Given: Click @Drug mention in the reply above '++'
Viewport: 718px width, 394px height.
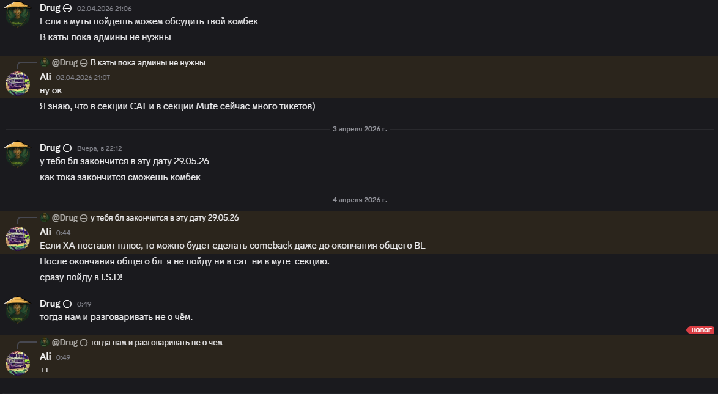Looking at the screenshot, I should point(64,343).
